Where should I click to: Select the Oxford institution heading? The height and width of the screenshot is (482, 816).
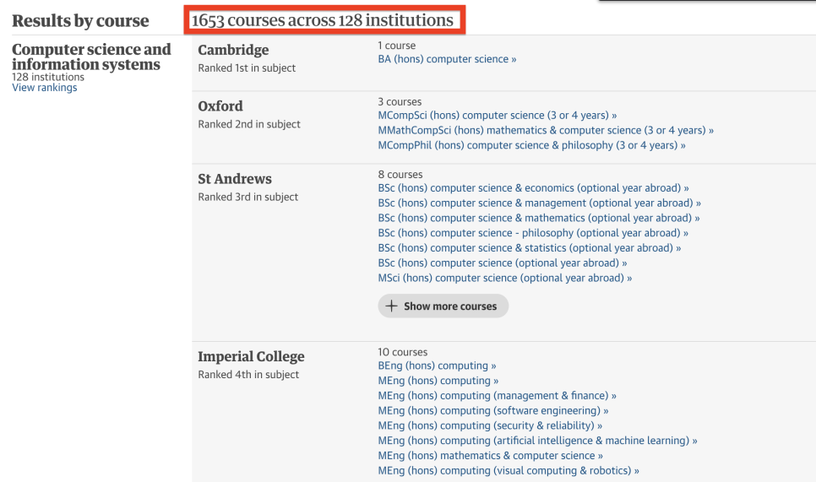click(x=220, y=106)
